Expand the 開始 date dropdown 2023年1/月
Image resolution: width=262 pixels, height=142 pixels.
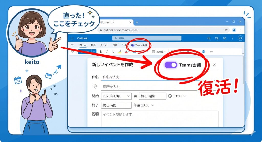pos(116,96)
